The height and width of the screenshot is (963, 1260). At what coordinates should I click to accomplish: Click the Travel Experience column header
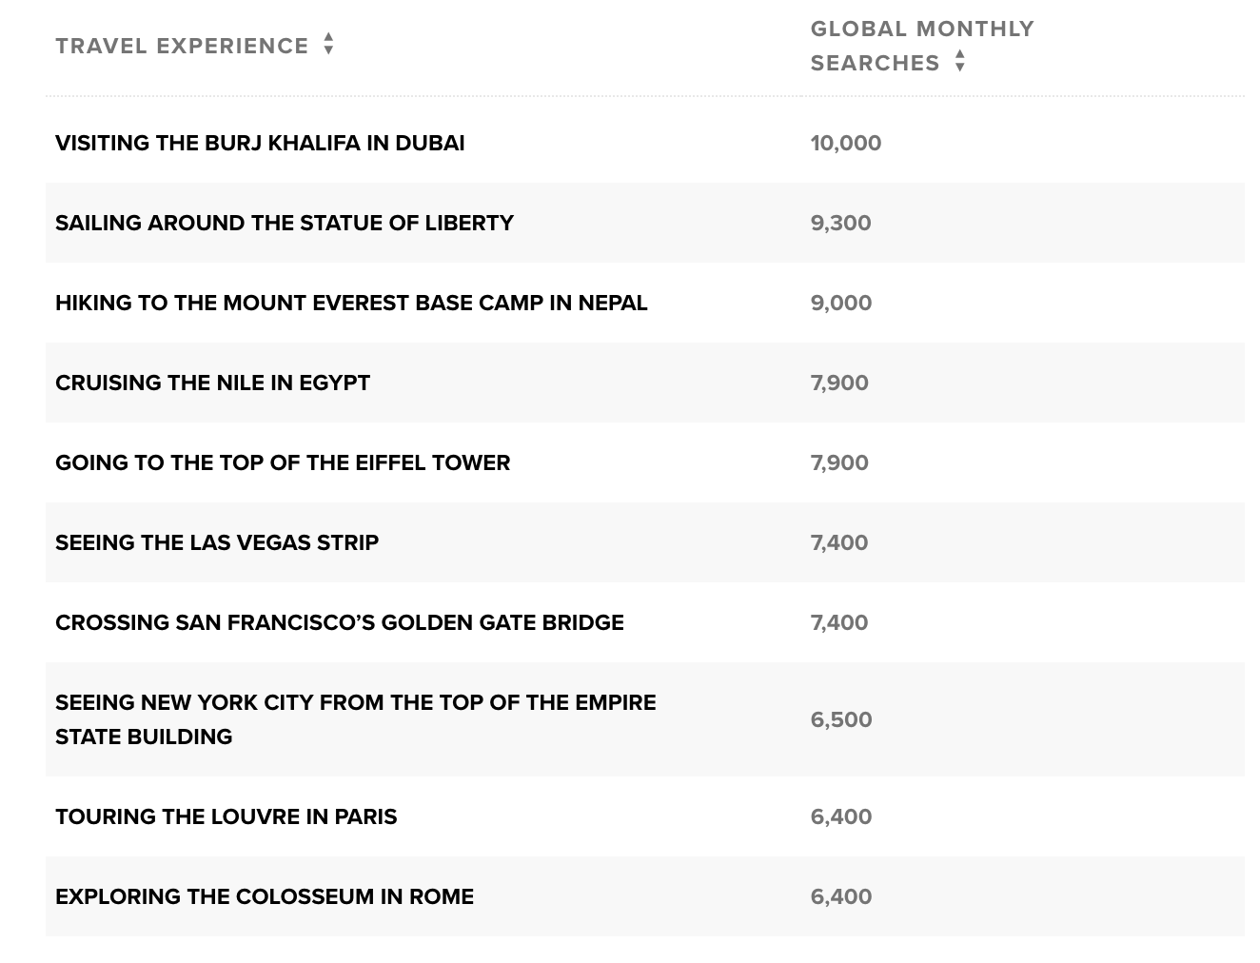[x=182, y=46]
